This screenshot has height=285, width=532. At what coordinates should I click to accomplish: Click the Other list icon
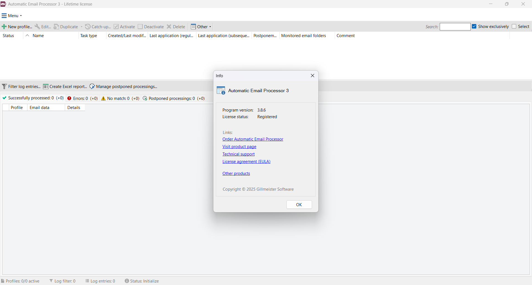pos(193,27)
